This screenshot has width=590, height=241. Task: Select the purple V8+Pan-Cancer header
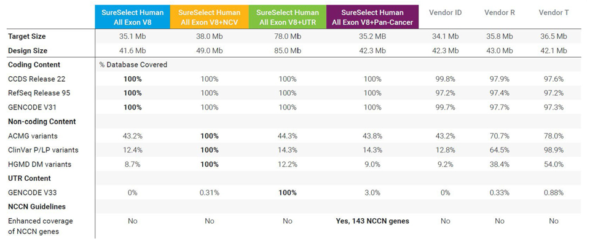[x=372, y=17]
